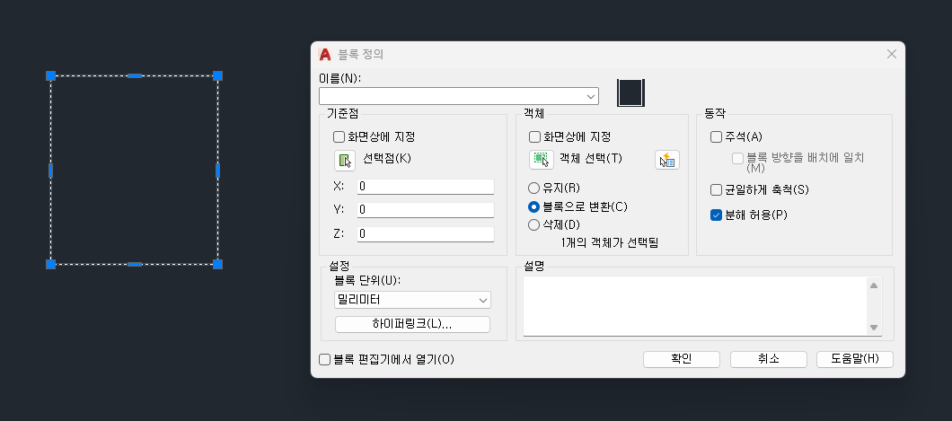Check 균일하게 축척(S) option

[716, 190]
